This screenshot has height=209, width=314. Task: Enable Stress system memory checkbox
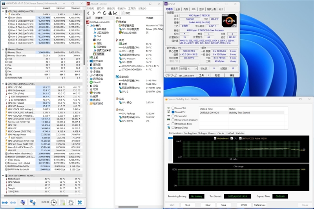pos(173,120)
